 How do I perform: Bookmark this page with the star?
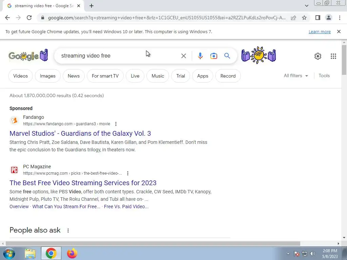pyautogui.click(x=304, y=18)
